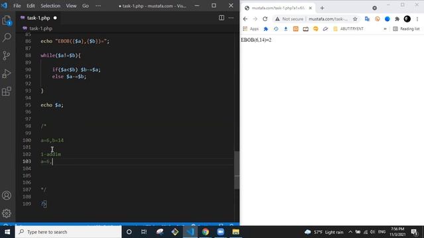Click code line 95 echo $a;

click(x=52, y=105)
